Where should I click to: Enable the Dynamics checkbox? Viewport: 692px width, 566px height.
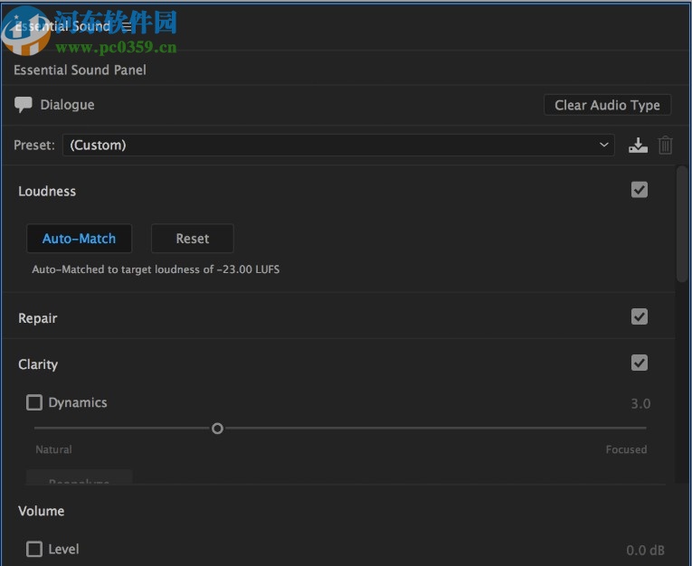[x=34, y=402]
